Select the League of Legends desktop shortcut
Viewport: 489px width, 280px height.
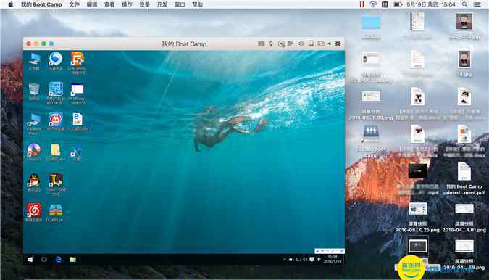[56, 184]
